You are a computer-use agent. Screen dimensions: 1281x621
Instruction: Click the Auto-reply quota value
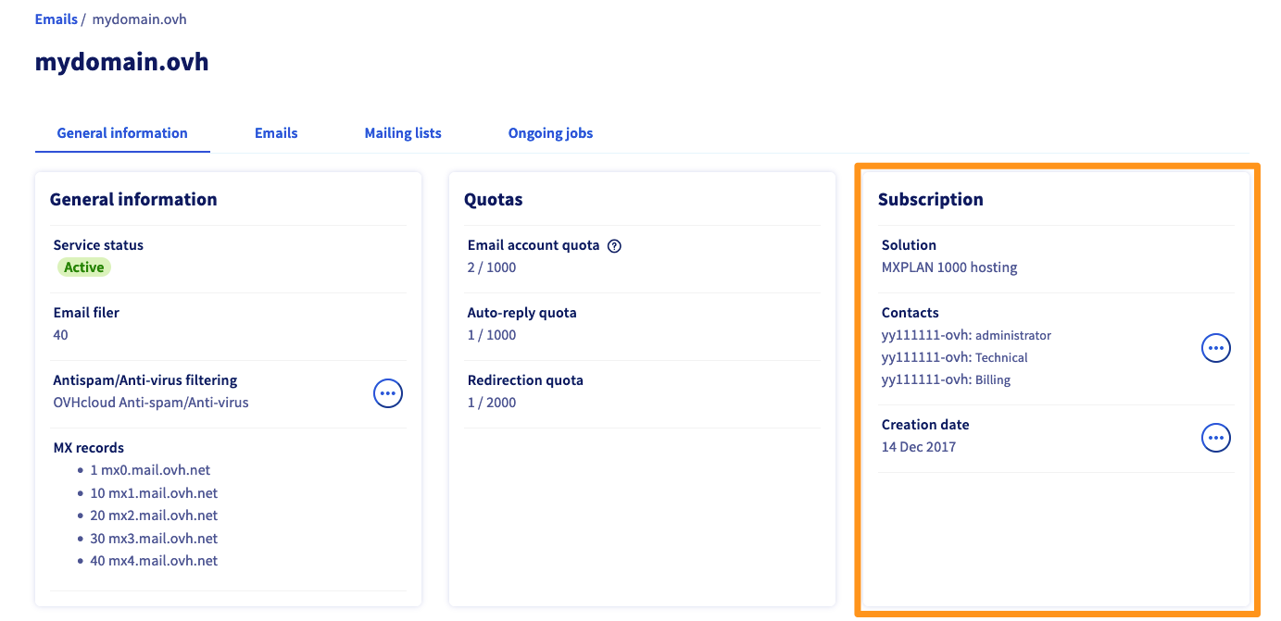click(x=492, y=335)
